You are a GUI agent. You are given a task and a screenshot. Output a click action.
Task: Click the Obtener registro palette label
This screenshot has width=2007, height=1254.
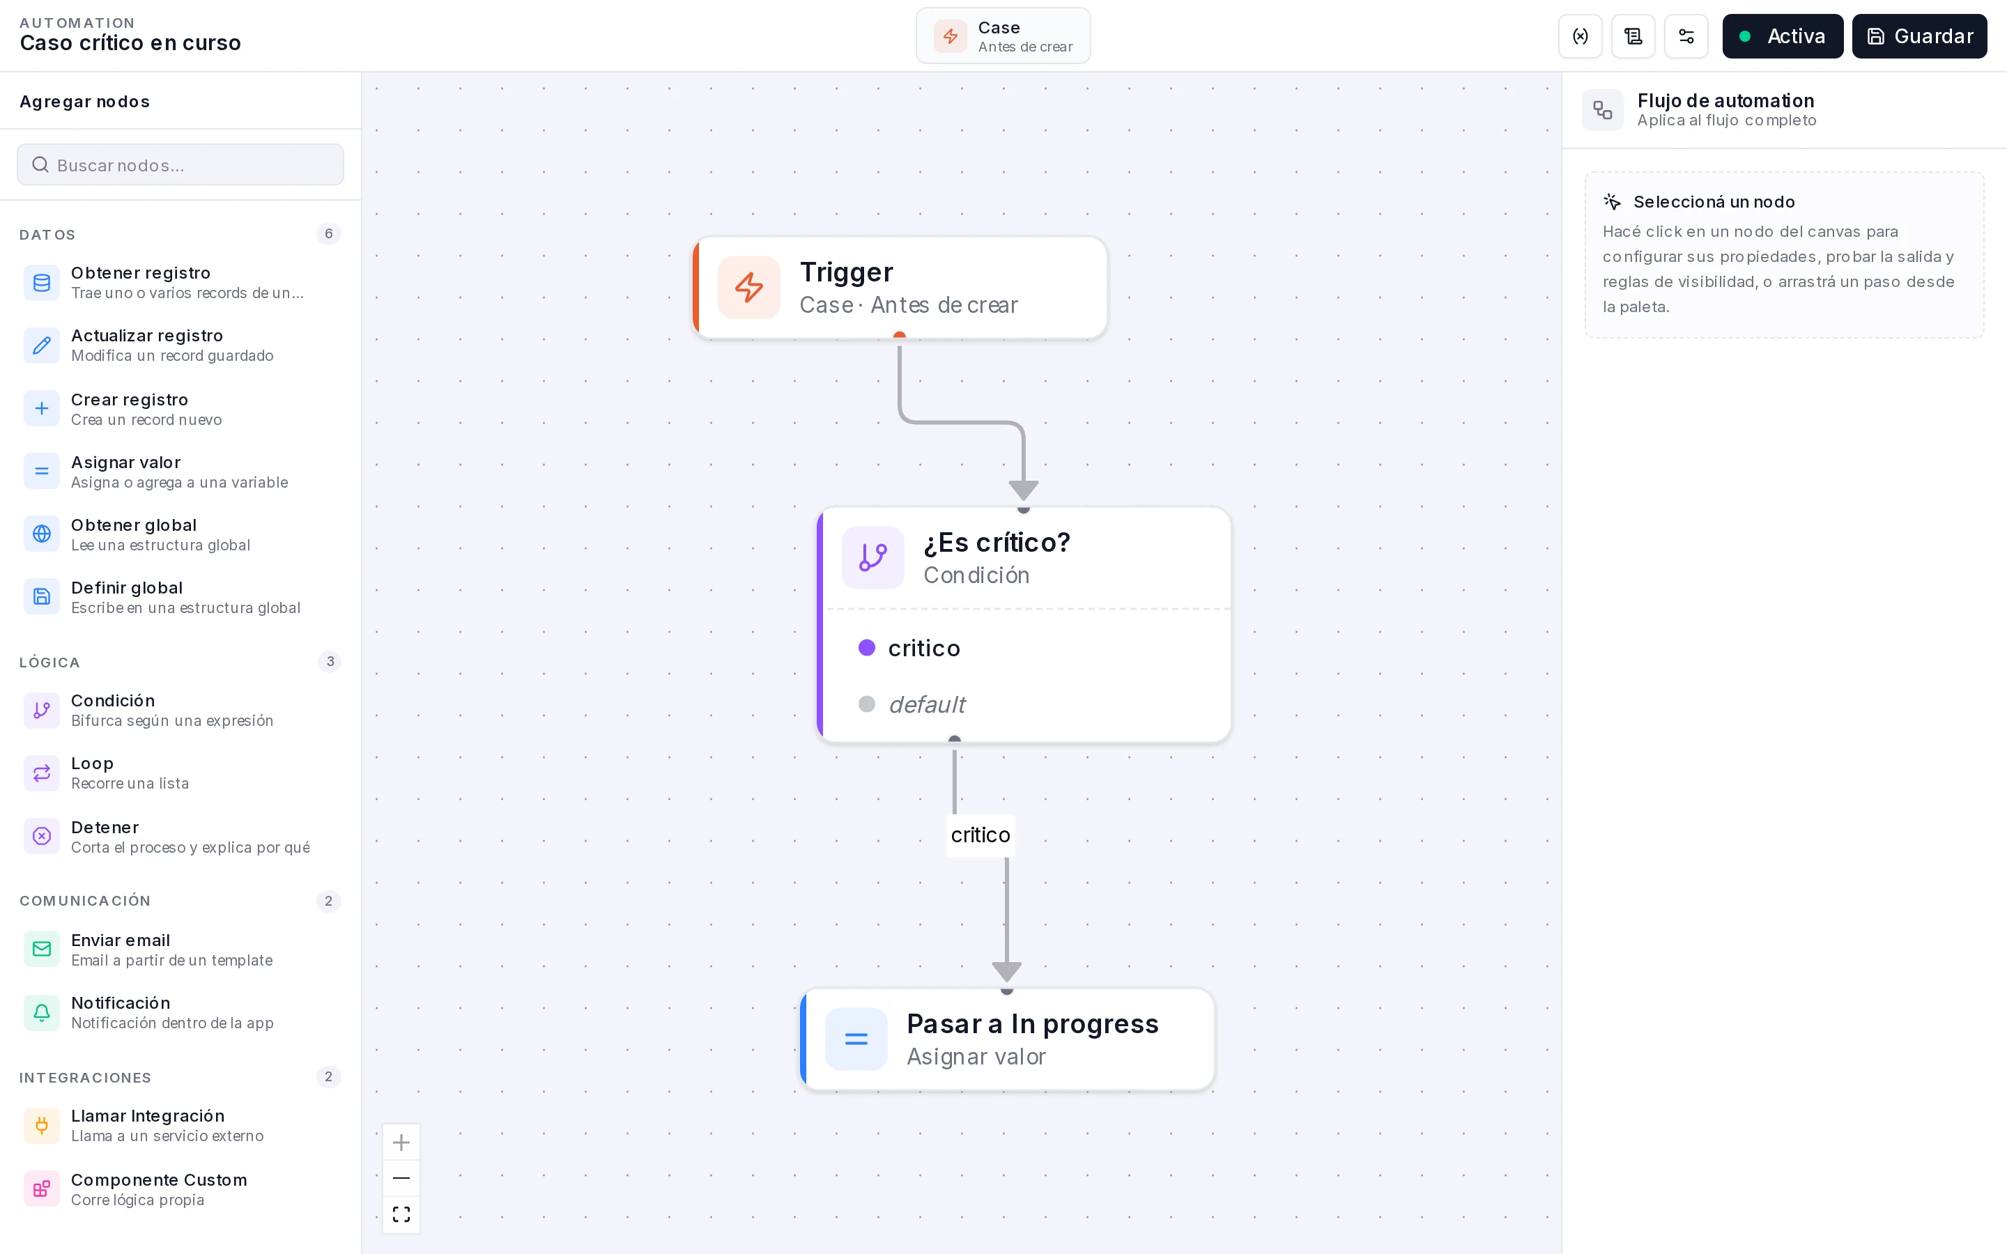(x=141, y=273)
